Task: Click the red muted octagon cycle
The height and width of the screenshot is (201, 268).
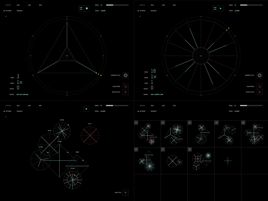Action: (90, 136)
